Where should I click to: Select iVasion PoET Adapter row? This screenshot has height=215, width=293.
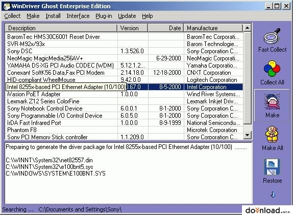(x=124, y=94)
